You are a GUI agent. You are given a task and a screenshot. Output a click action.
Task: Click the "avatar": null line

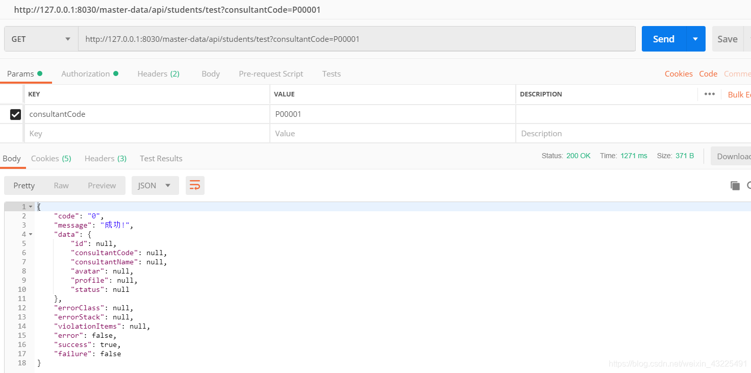(x=102, y=271)
